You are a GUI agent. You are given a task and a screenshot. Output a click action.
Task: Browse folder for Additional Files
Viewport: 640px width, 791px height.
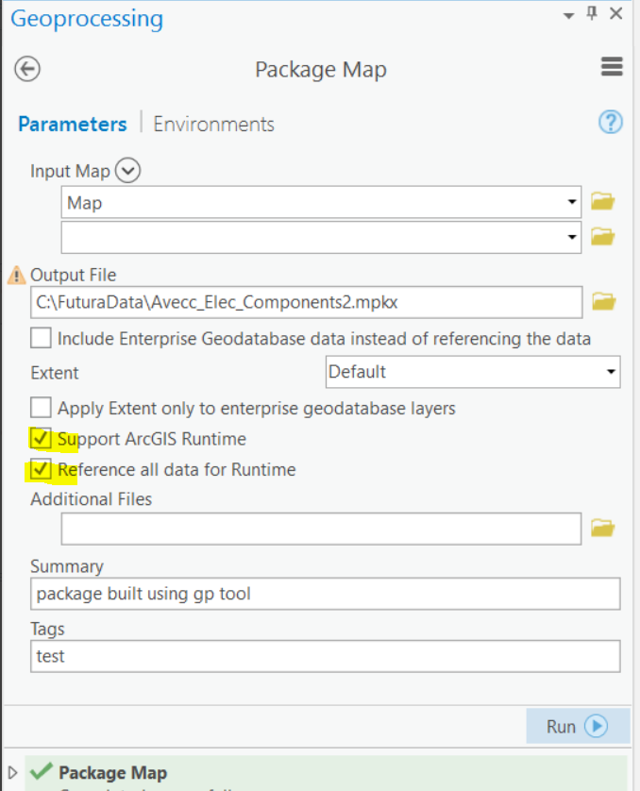pos(602,529)
